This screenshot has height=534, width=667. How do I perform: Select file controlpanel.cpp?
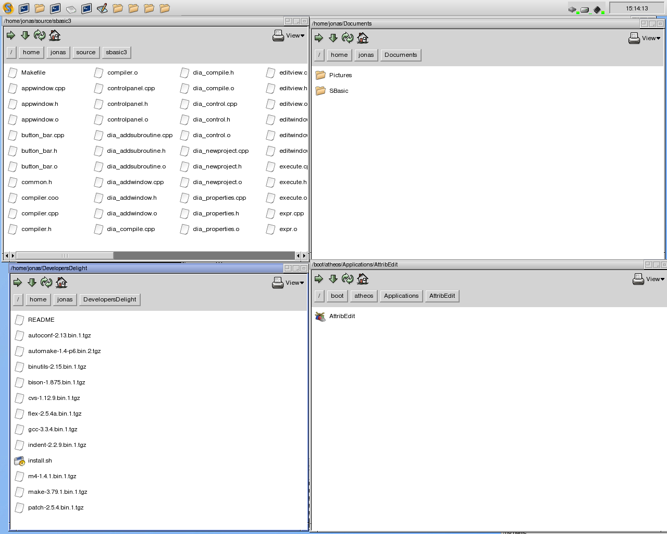[x=125, y=88]
